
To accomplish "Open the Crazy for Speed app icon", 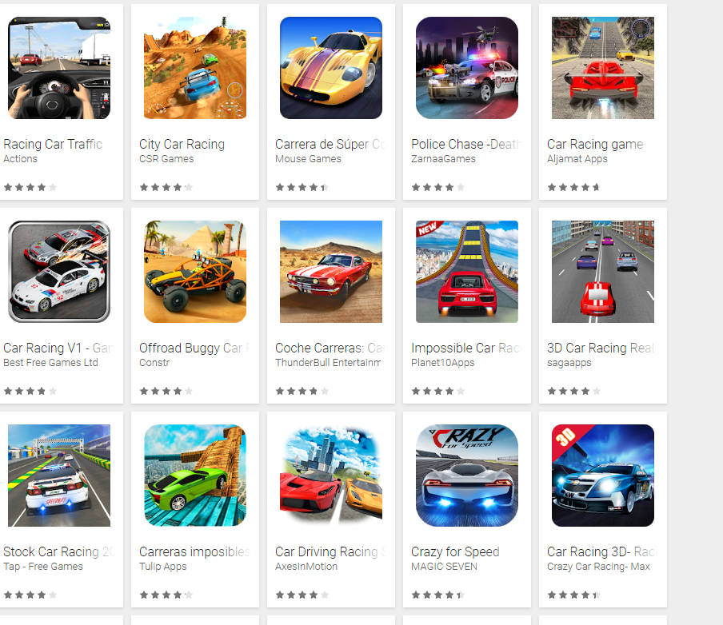I will click(467, 476).
